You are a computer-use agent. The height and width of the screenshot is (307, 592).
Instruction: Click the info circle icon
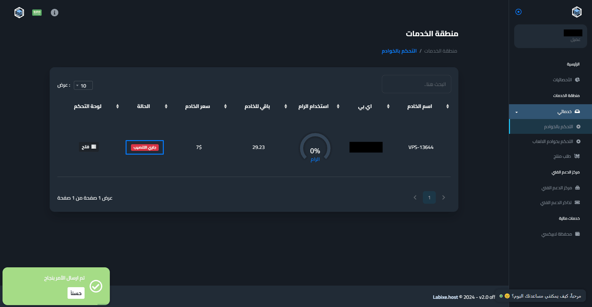[55, 13]
